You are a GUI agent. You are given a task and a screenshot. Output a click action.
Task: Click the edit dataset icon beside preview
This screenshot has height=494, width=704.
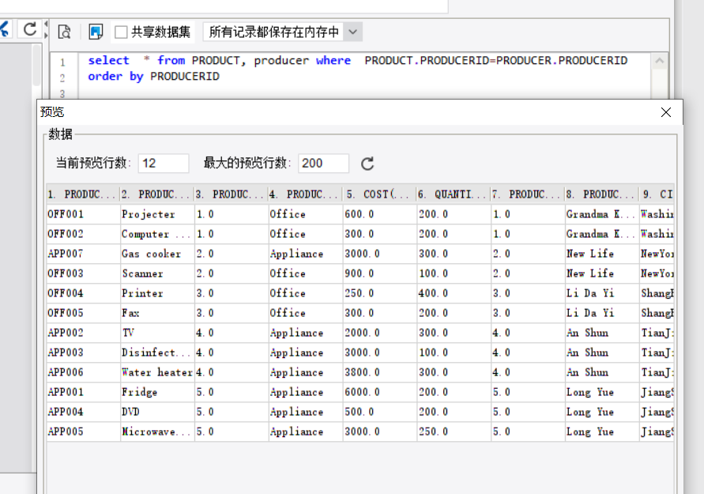click(x=96, y=32)
